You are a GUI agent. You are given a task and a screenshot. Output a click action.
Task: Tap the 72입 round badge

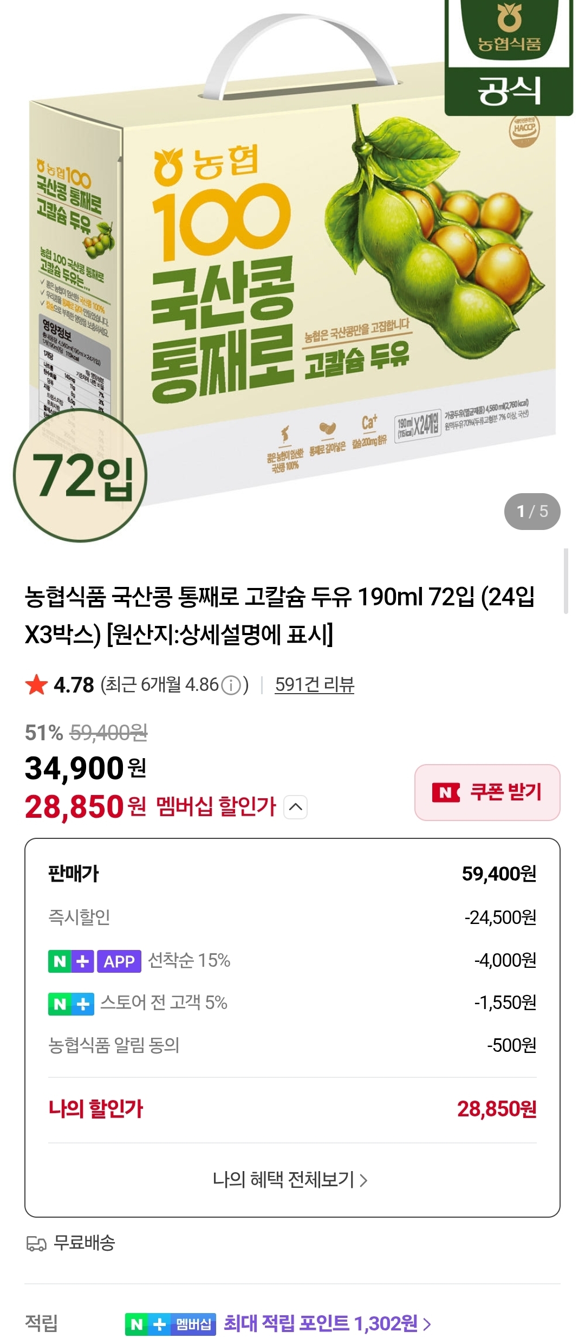pos(80,475)
